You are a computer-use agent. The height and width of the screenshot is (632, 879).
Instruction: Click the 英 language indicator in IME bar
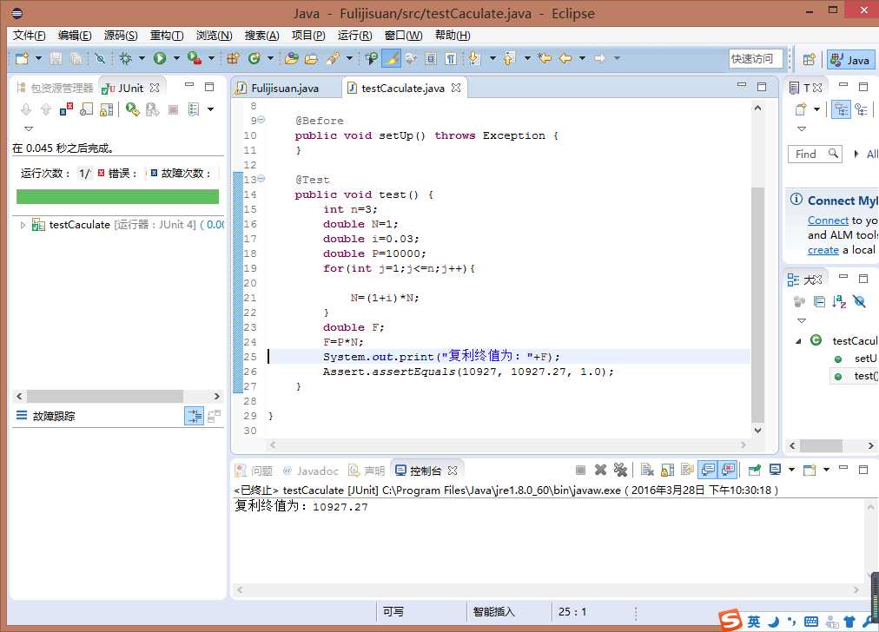pos(753,621)
